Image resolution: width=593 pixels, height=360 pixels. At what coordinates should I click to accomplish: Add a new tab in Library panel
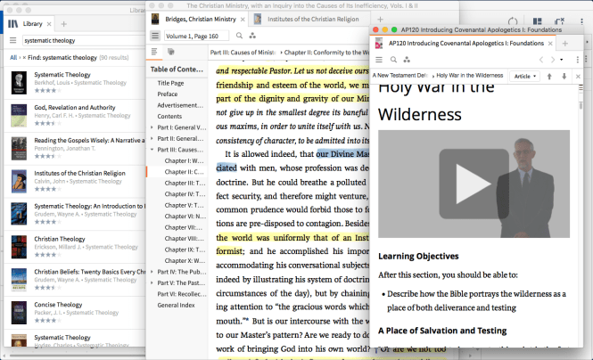(63, 22)
